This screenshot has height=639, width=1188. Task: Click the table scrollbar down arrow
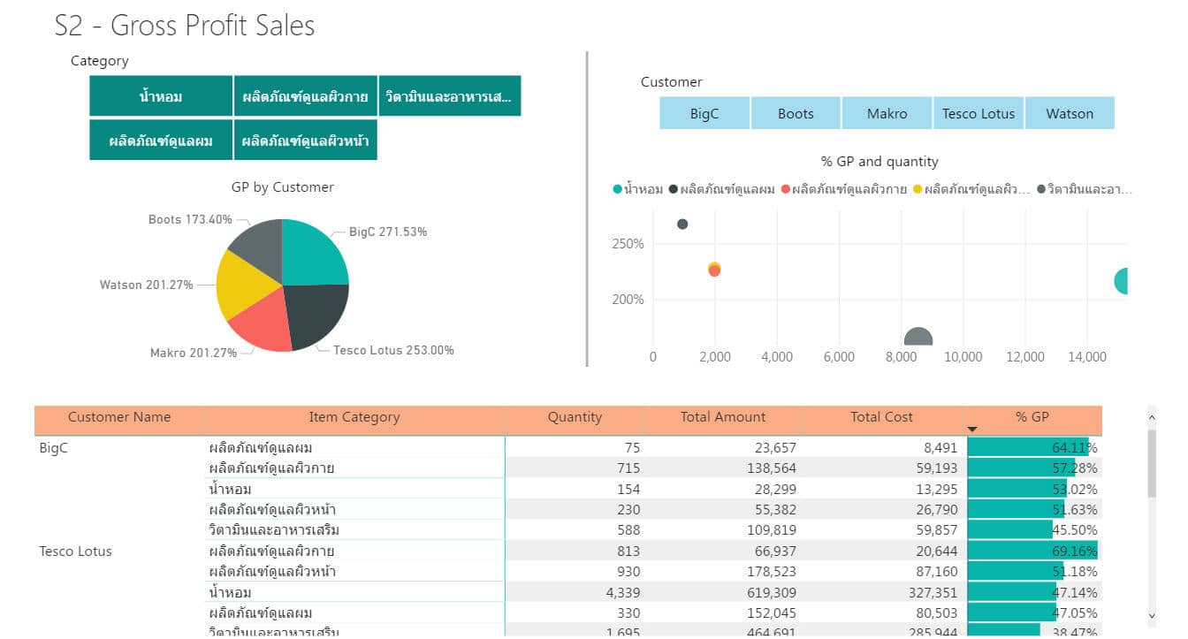1151,615
